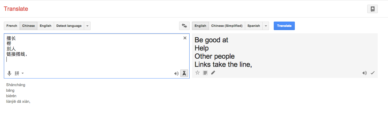Listen to the English translation
Screen dimensions: 388x115
pyautogui.click(x=364, y=73)
